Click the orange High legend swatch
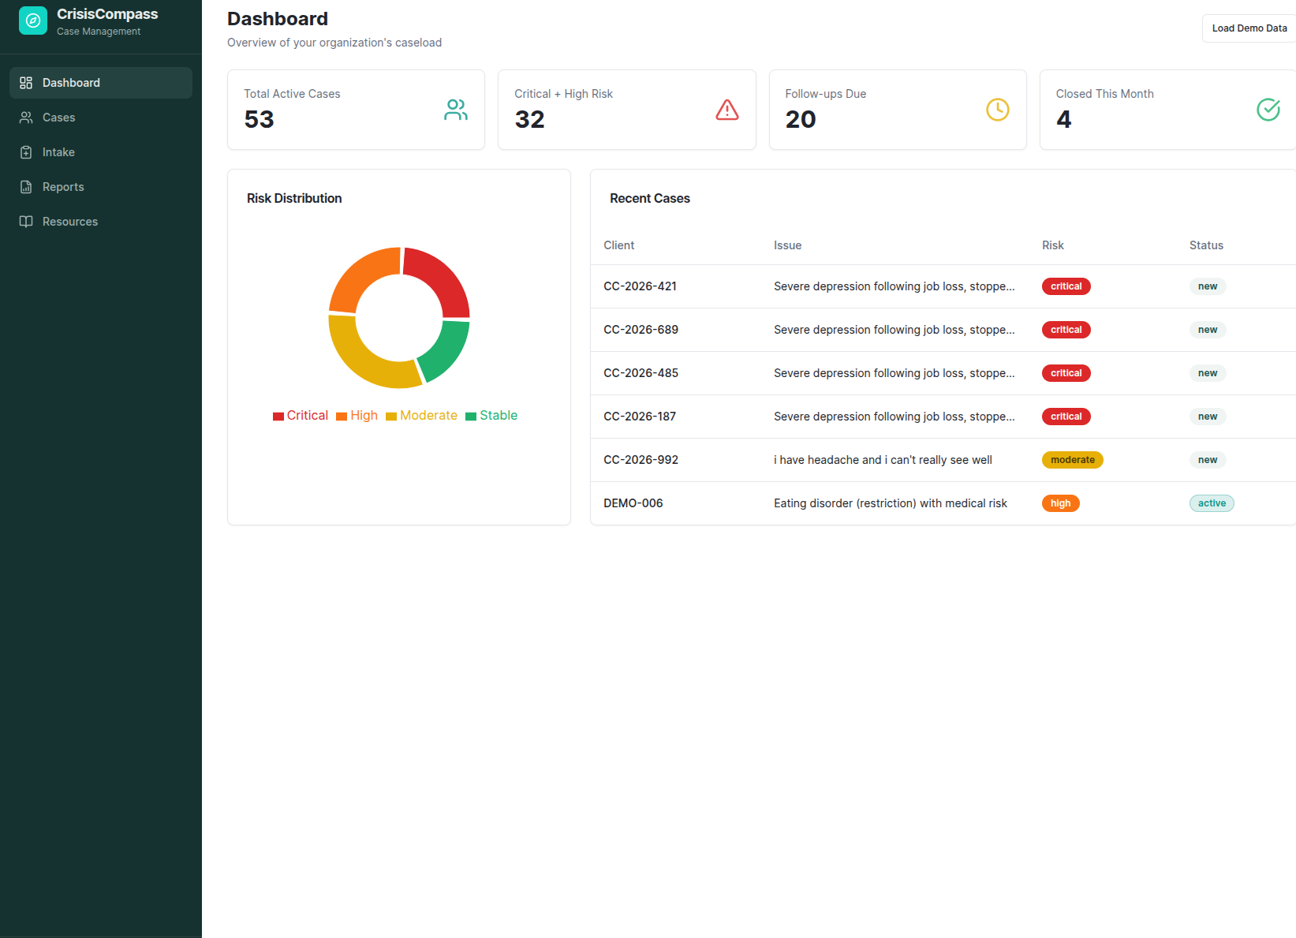Screen dimensions: 1296x938 click(342, 417)
